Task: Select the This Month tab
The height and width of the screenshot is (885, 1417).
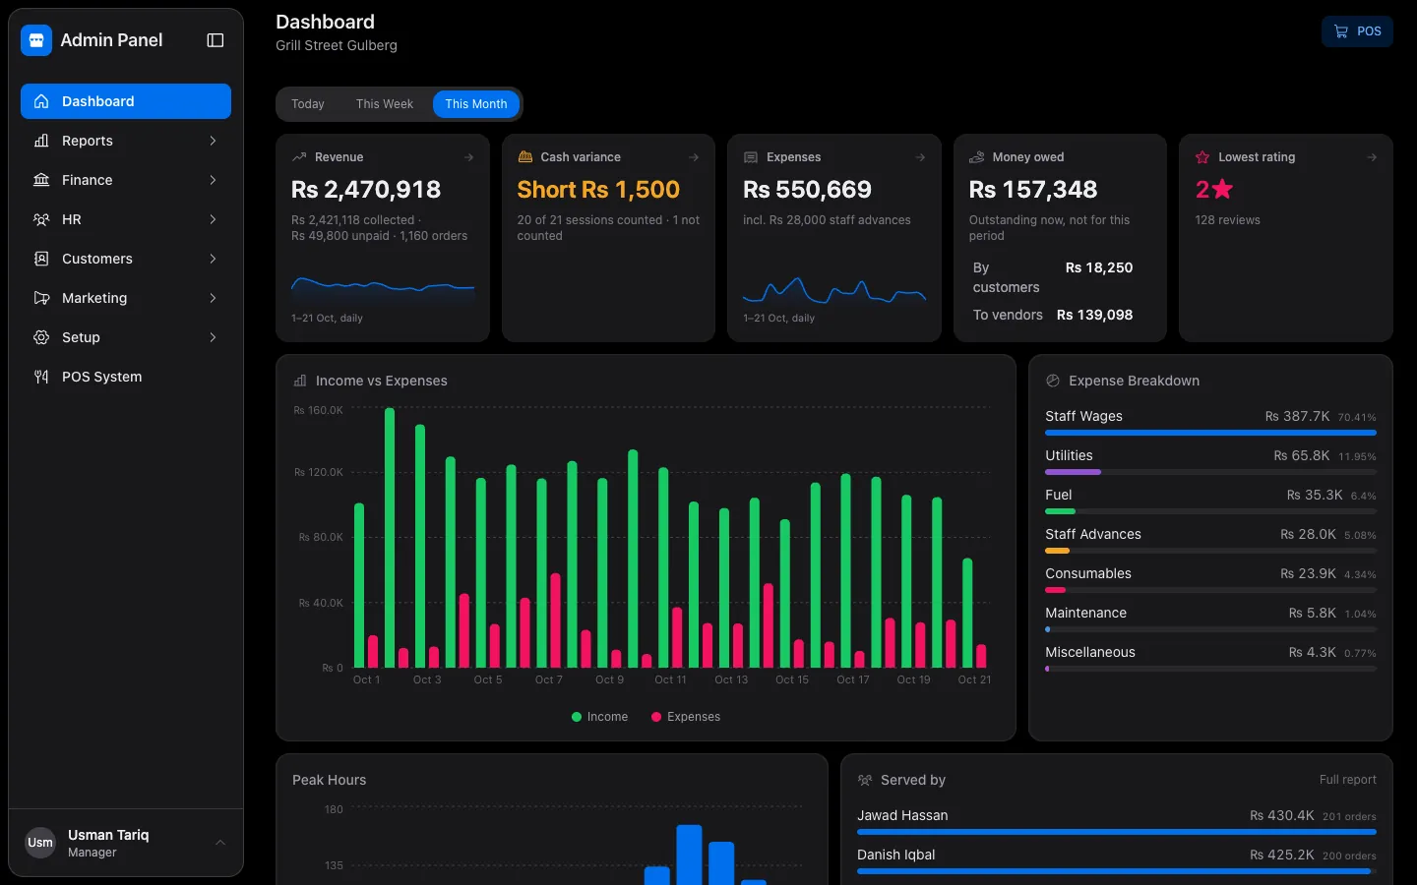Action: pyautogui.click(x=476, y=104)
